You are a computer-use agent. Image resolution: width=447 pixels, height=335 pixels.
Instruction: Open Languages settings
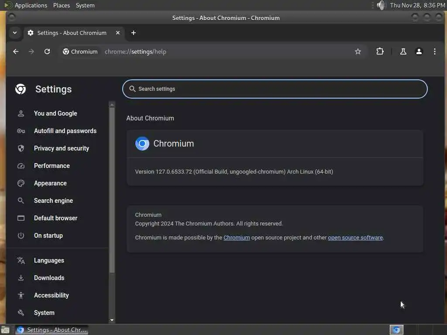tap(49, 260)
